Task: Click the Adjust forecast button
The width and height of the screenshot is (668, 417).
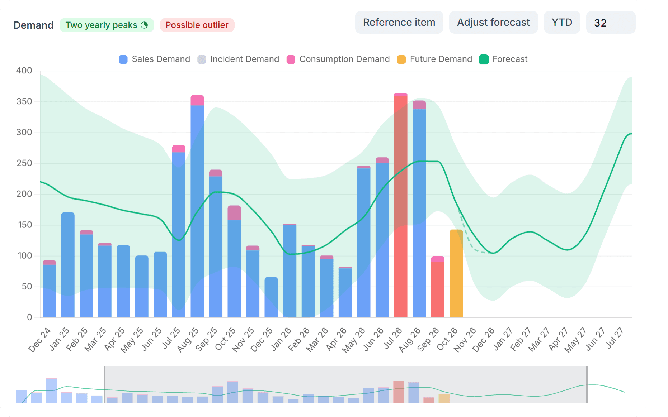Action: click(493, 22)
